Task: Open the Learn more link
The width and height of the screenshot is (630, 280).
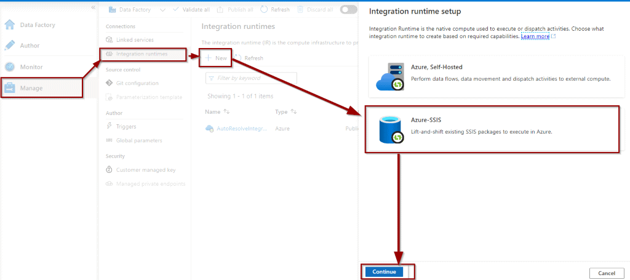Action: (535, 36)
